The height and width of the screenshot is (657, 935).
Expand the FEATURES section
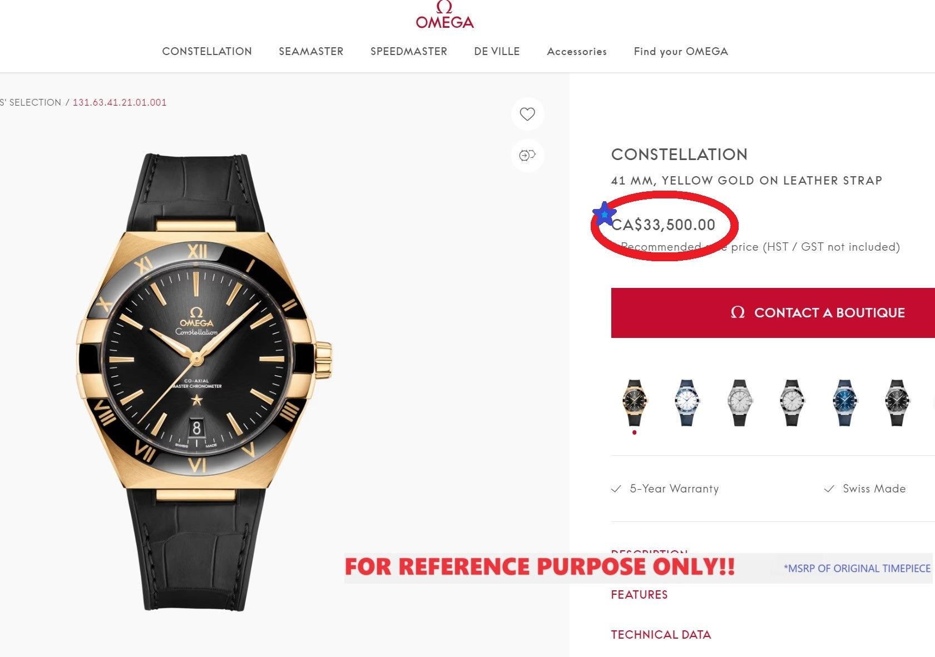tap(639, 595)
